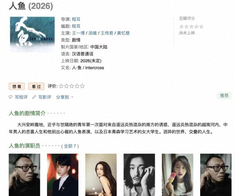Screen dimensions: 235x196
Task: Click the second rating star next to 评价
Action: point(67,86)
